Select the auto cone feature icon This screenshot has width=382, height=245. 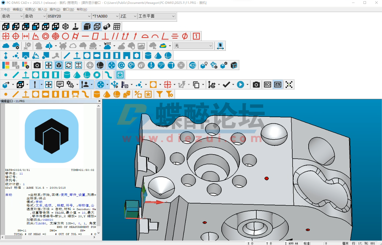tap(158, 55)
